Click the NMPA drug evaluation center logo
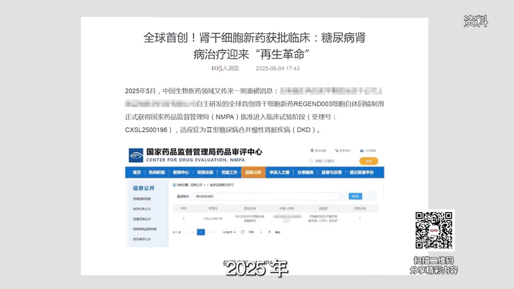 click(x=136, y=155)
